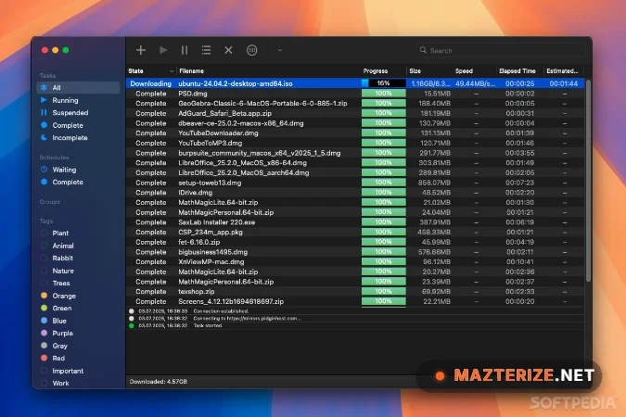Choose the Orange color tag
Image resolution: width=626 pixels, height=417 pixels.
point(78,296)
